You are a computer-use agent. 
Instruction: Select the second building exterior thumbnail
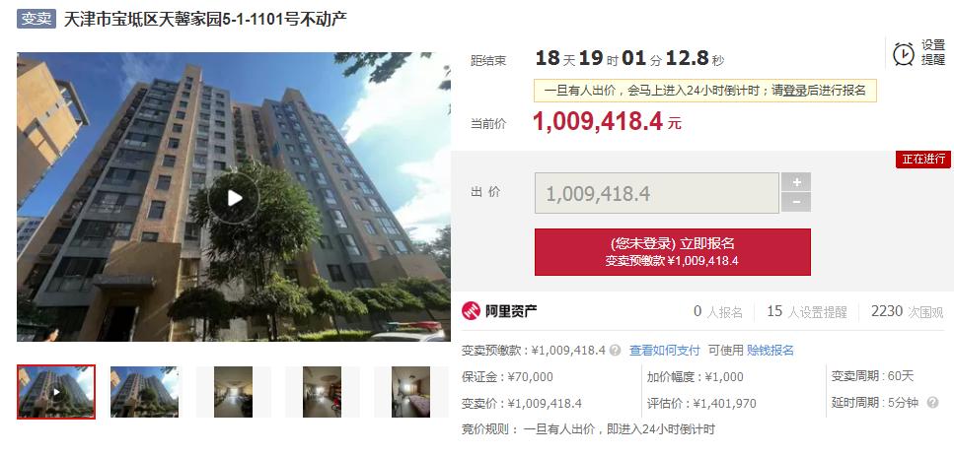144,392
